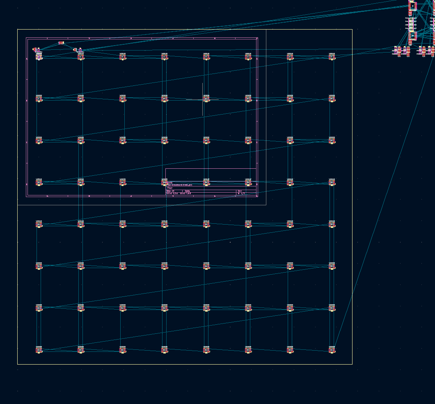Select the LED footprint overlapping title block's left edge
The height and width of the screenshot is (404, 435).
(x=165, y=182)
